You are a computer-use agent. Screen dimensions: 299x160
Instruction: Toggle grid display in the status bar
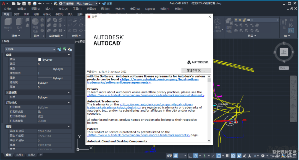(x=176, y=156)
